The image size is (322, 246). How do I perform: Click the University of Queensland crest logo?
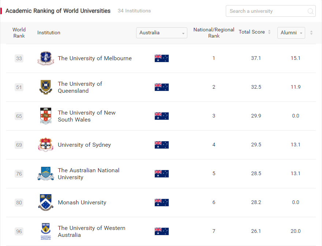pyautogui.click(x=46, y=87)
